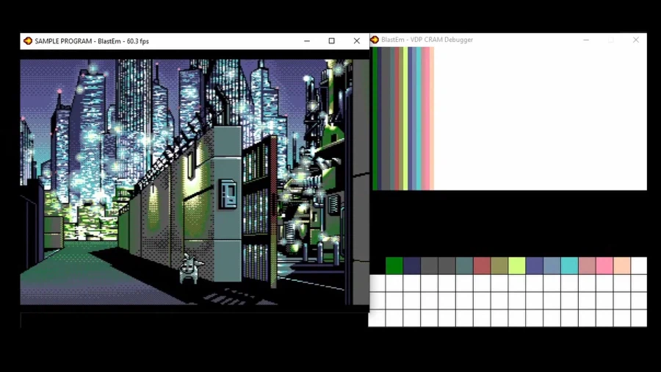Maximize the SAMPLE PROGRAM BlastEm window
The height and width of the screenshot is (372, 661).
coord(332,41)
